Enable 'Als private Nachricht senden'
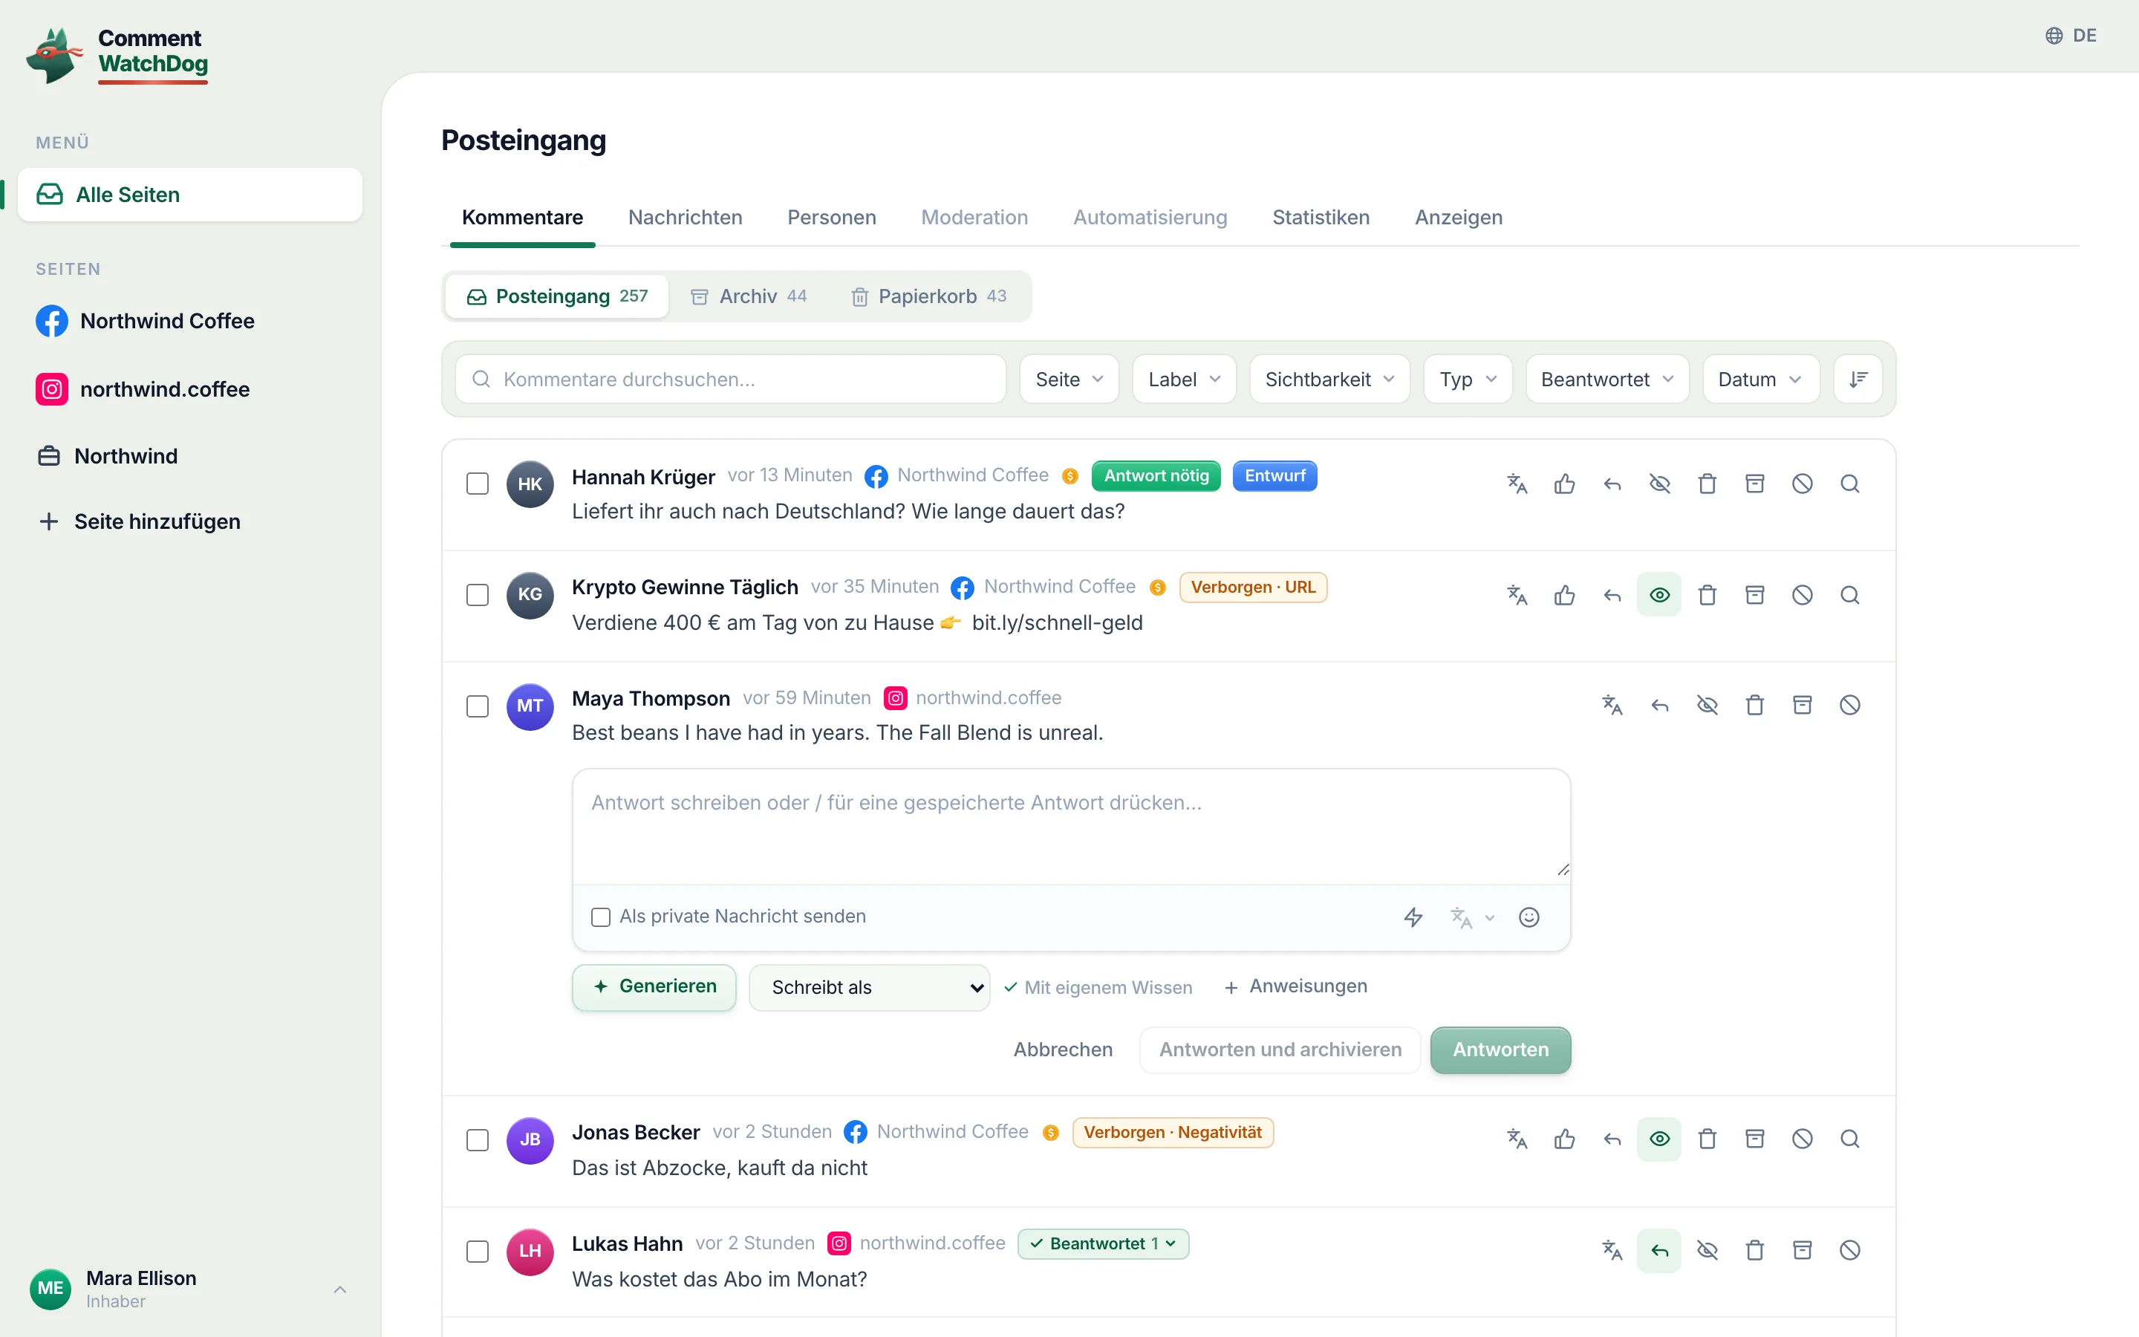Screen dimensions: 2139x1337 pos(601,917)
